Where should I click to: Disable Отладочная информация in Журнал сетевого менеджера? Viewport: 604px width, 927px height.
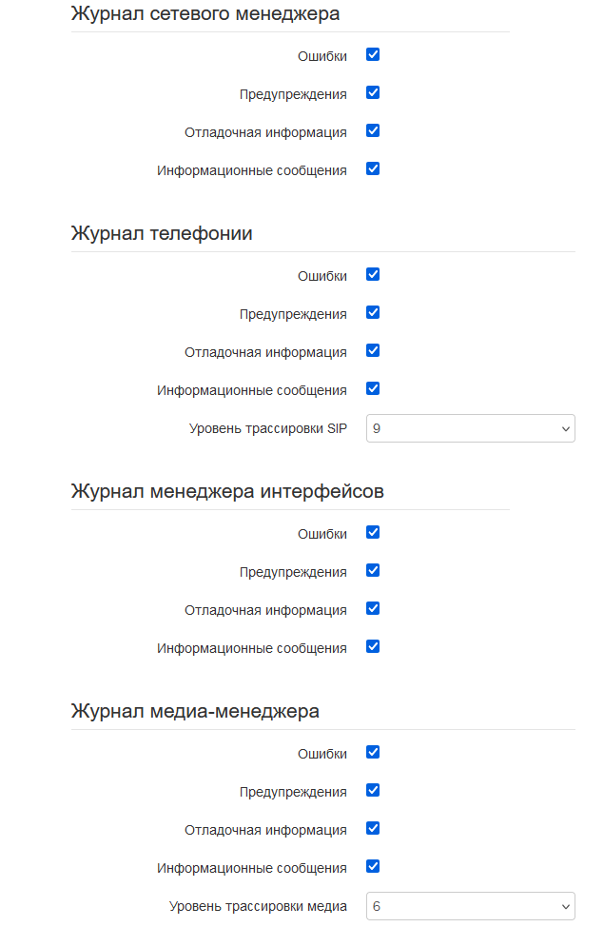click(x=373, y=130)
